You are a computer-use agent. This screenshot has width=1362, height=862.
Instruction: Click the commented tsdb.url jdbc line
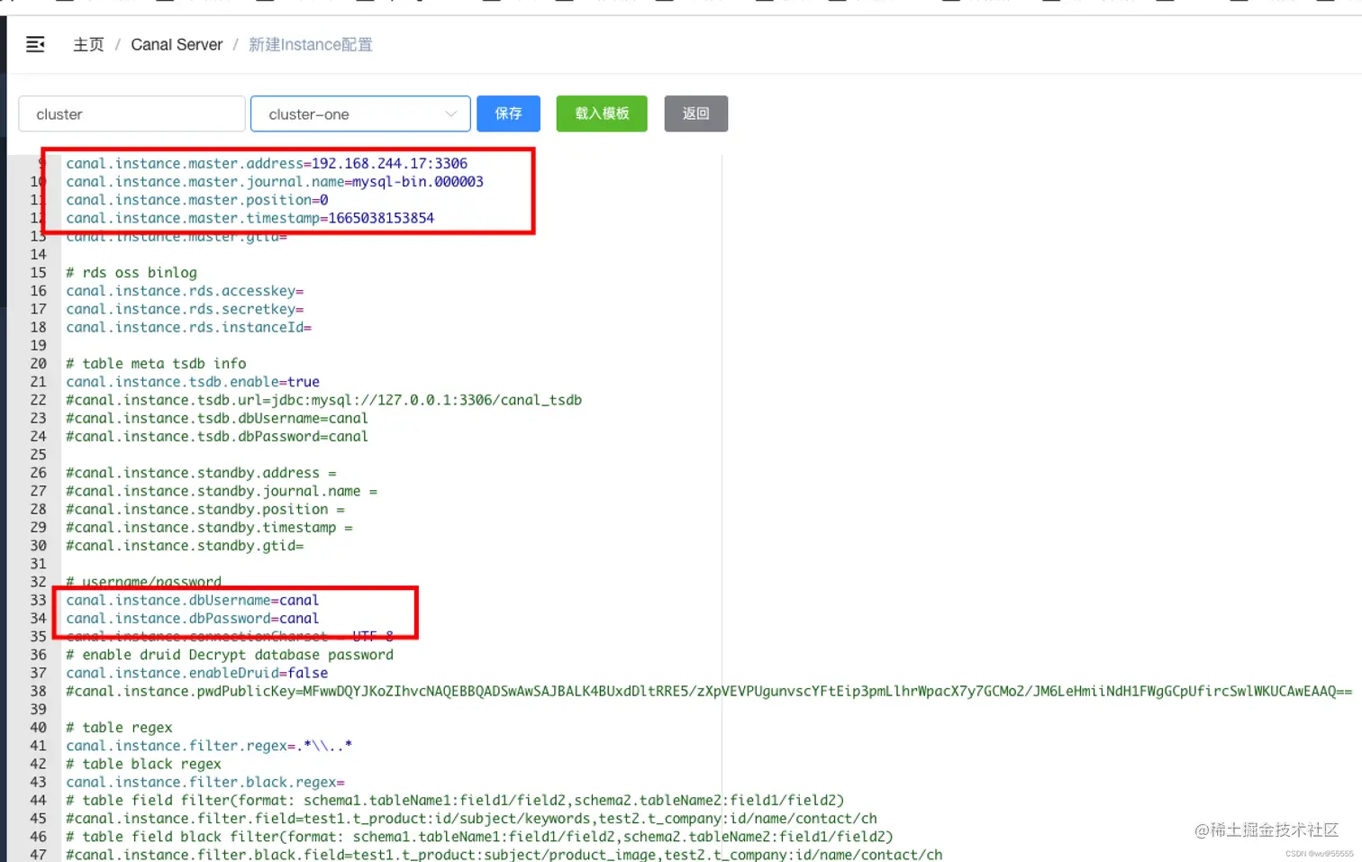323,400
